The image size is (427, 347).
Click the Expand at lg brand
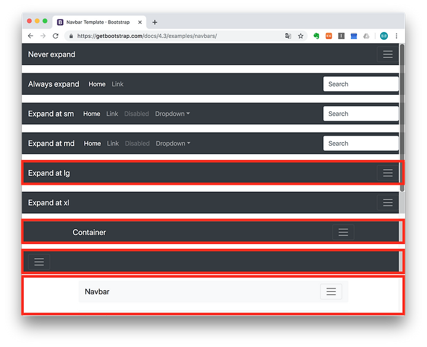49,173
